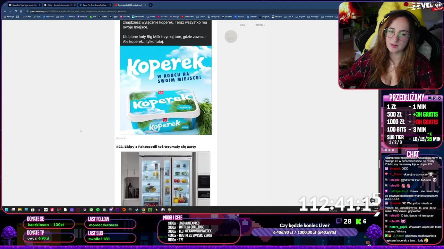Screen dimensions: 444x249
Task: Open the Unsplash bookmark
Action: pyautogui.click(x=264, y=17)
